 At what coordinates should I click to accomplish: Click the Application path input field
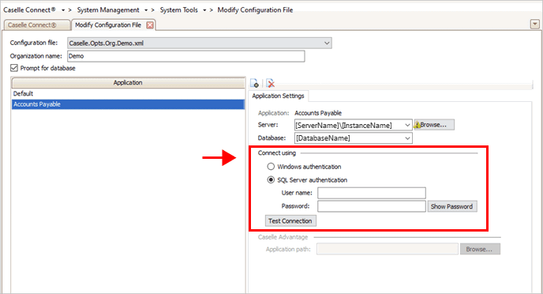[x=388, y=249]
